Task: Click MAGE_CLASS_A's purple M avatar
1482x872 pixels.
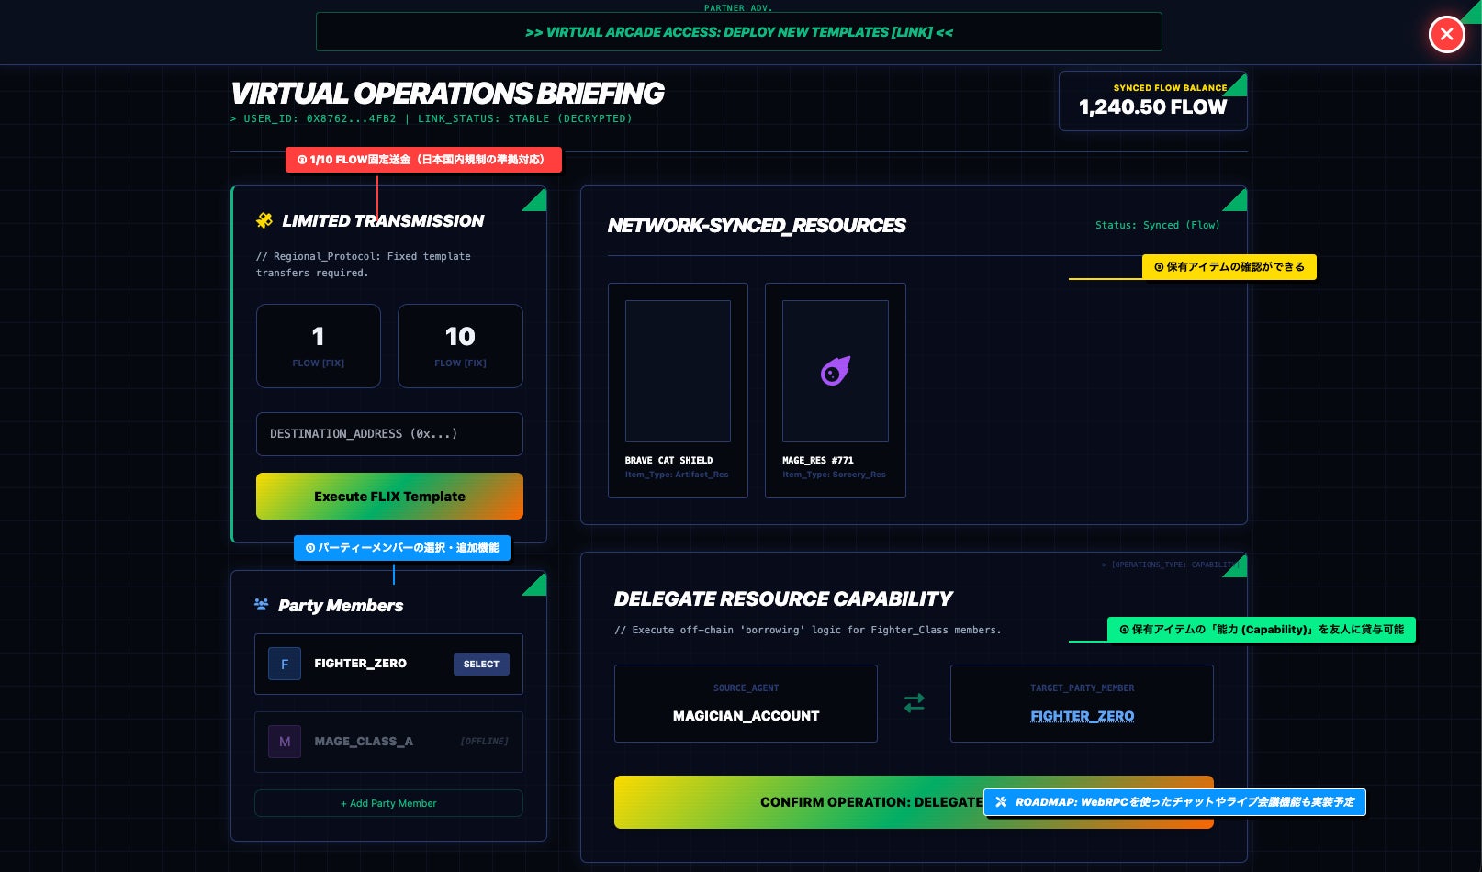Action: point(285,742)
